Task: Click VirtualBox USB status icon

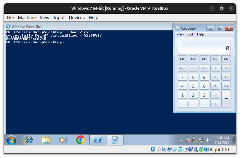Action: [175, 149]
